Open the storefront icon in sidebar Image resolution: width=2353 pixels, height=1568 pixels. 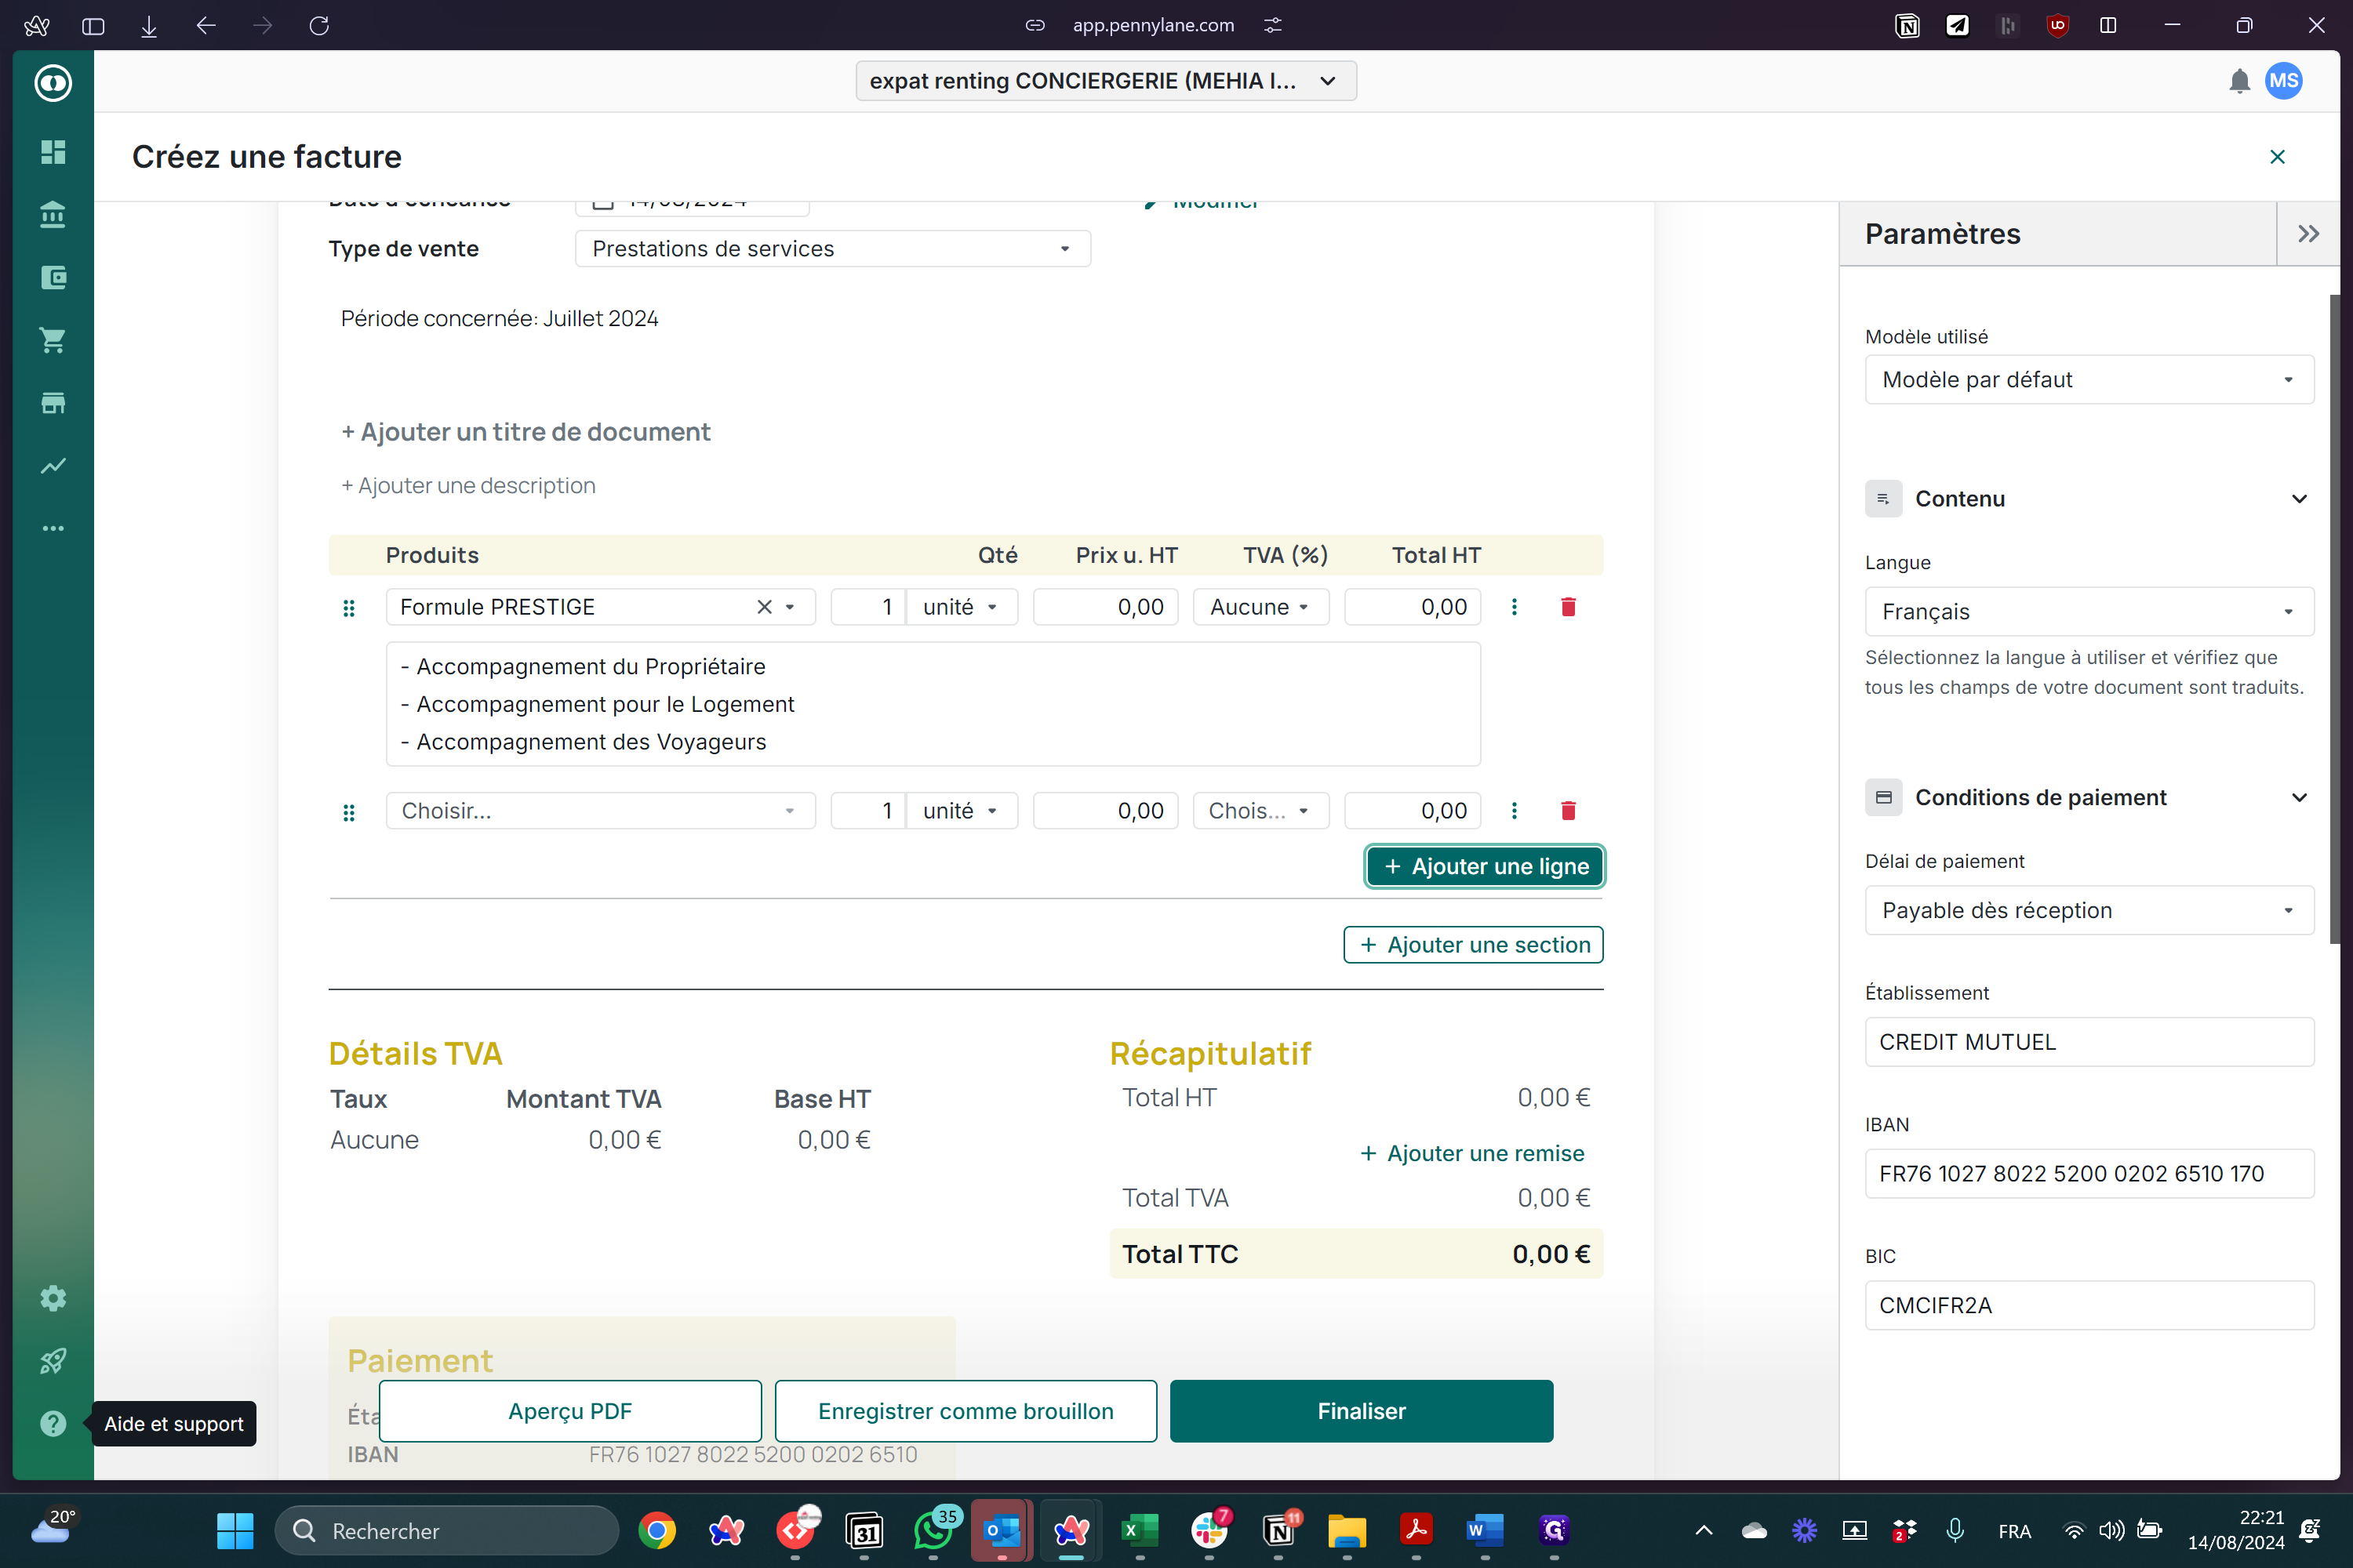point(53,403)
